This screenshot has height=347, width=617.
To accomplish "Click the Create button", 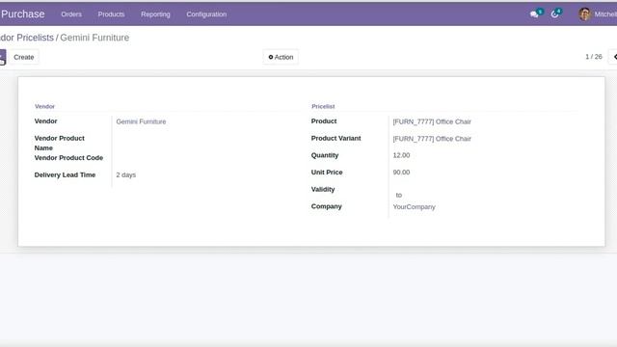I will point(23,57).
